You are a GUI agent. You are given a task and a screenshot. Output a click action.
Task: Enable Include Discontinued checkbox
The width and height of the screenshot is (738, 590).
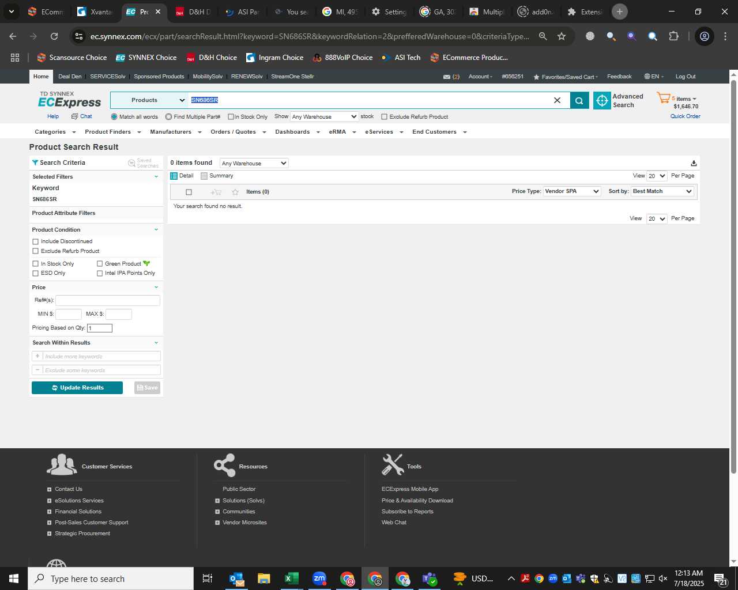click(x=36, y=241)
